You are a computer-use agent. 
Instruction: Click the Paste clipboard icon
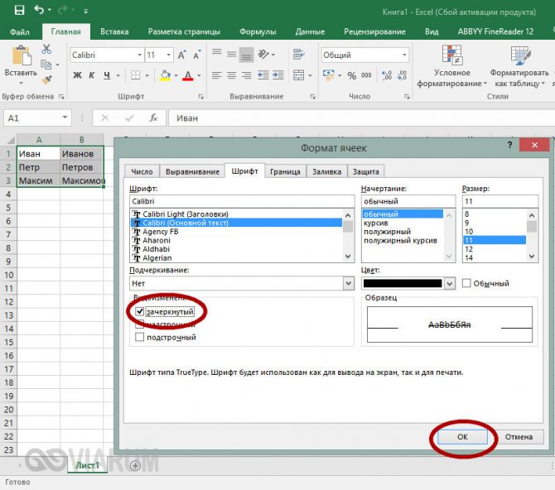(x=21, y=56)
